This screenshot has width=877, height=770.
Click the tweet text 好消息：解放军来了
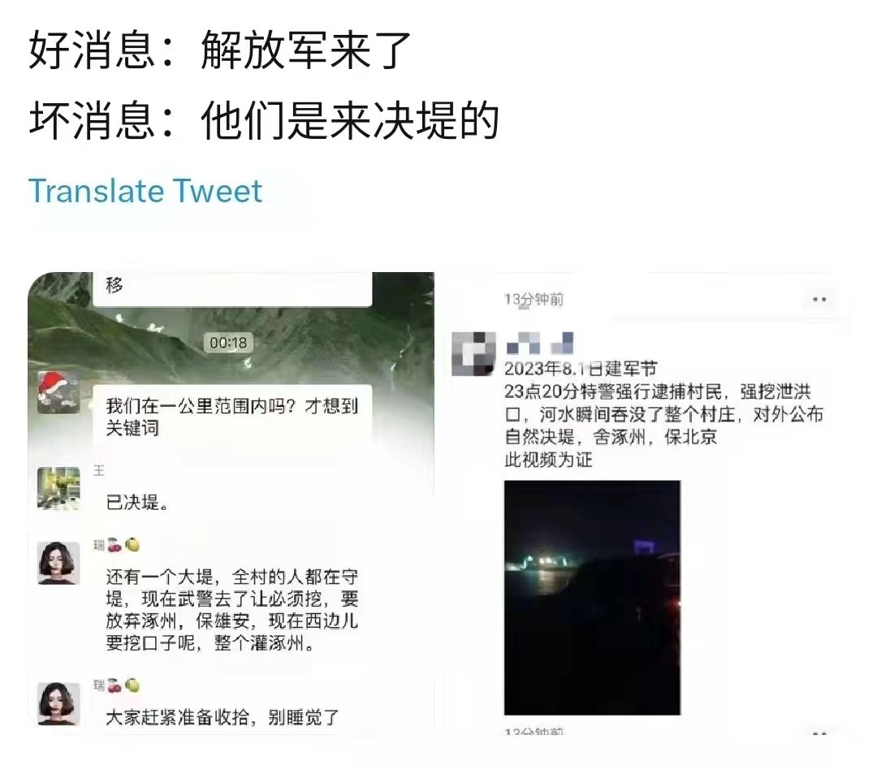(x=219, y=50)
